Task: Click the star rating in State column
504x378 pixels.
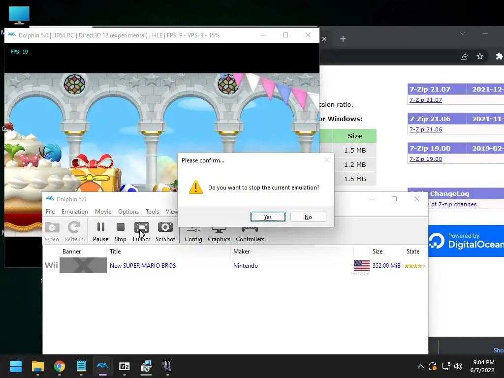Action: pyautogui.click(x=415, y=266)
